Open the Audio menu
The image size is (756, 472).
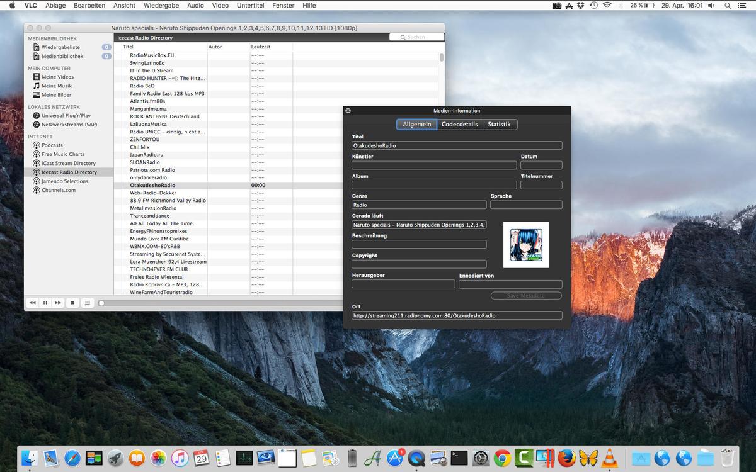(195, 5)
